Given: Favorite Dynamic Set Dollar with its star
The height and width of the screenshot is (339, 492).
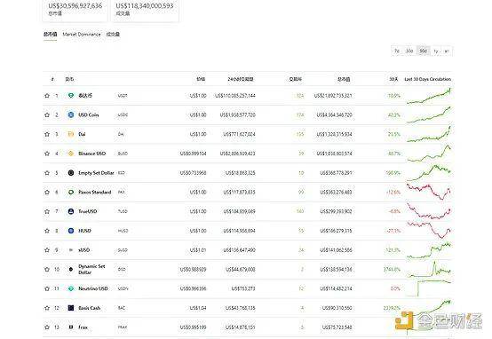Looking at the screenshot, I should point(47,269).
